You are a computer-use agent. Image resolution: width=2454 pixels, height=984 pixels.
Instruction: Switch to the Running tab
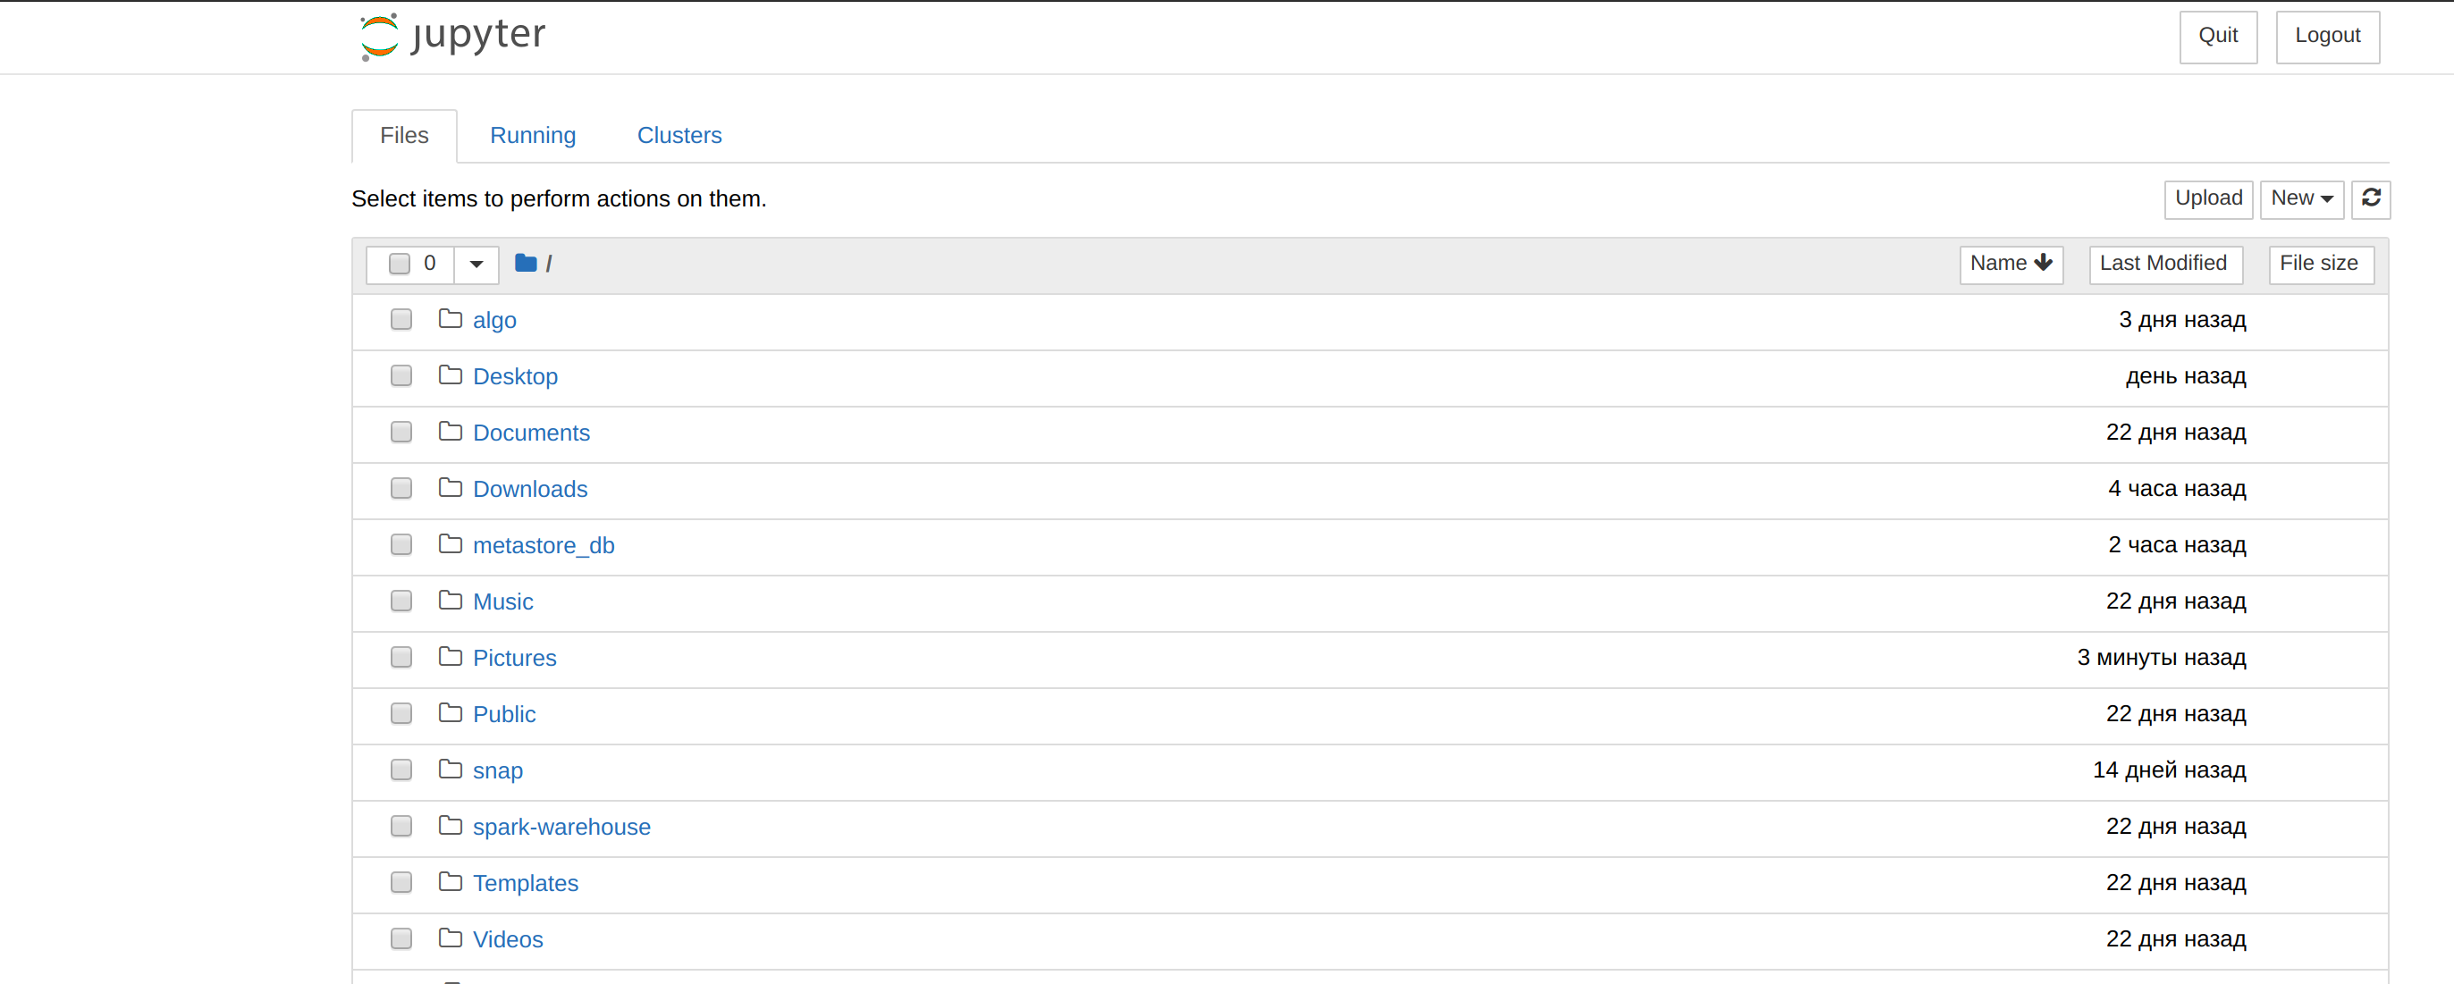(533, 135)
